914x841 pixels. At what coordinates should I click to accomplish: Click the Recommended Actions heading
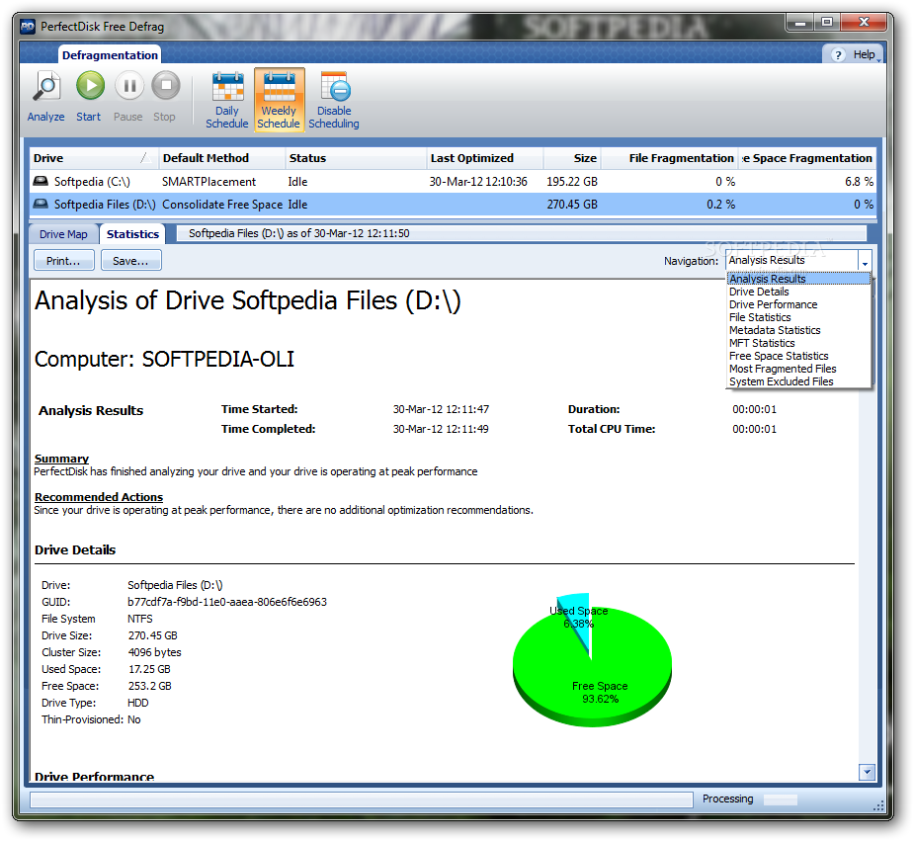tap(99, 496)
